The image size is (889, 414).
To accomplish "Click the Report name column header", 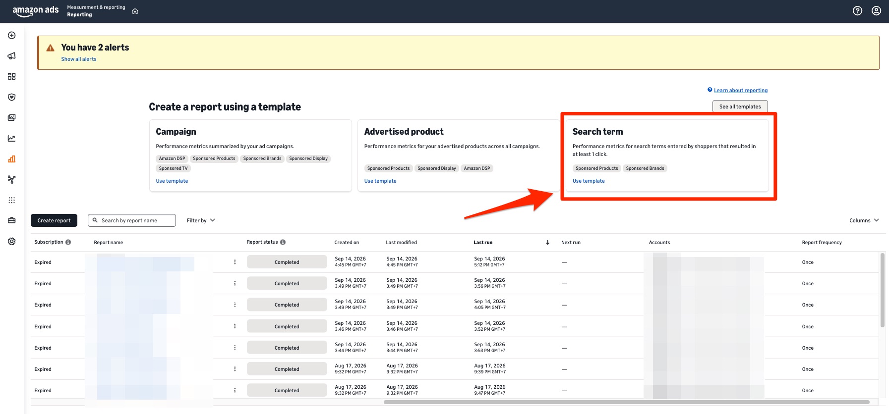I will (x=109, y=243).
